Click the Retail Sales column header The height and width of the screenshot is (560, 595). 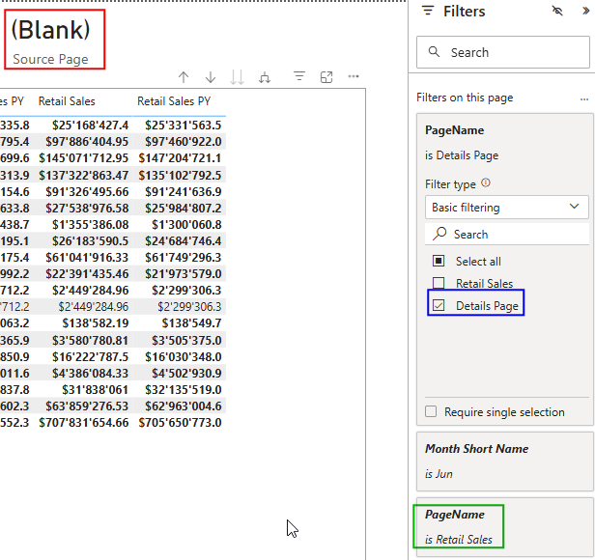point(67,101)
